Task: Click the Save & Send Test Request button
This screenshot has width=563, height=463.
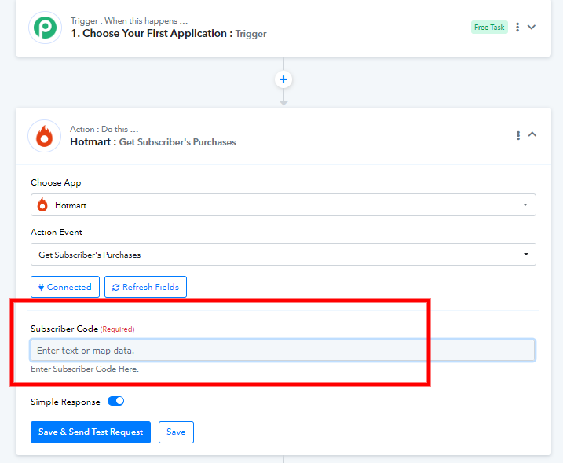Action: click(x=90, y=432)
